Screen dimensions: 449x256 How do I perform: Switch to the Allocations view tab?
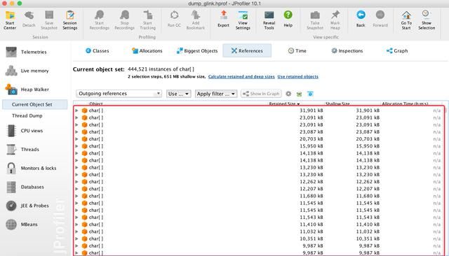coord(147,51)
